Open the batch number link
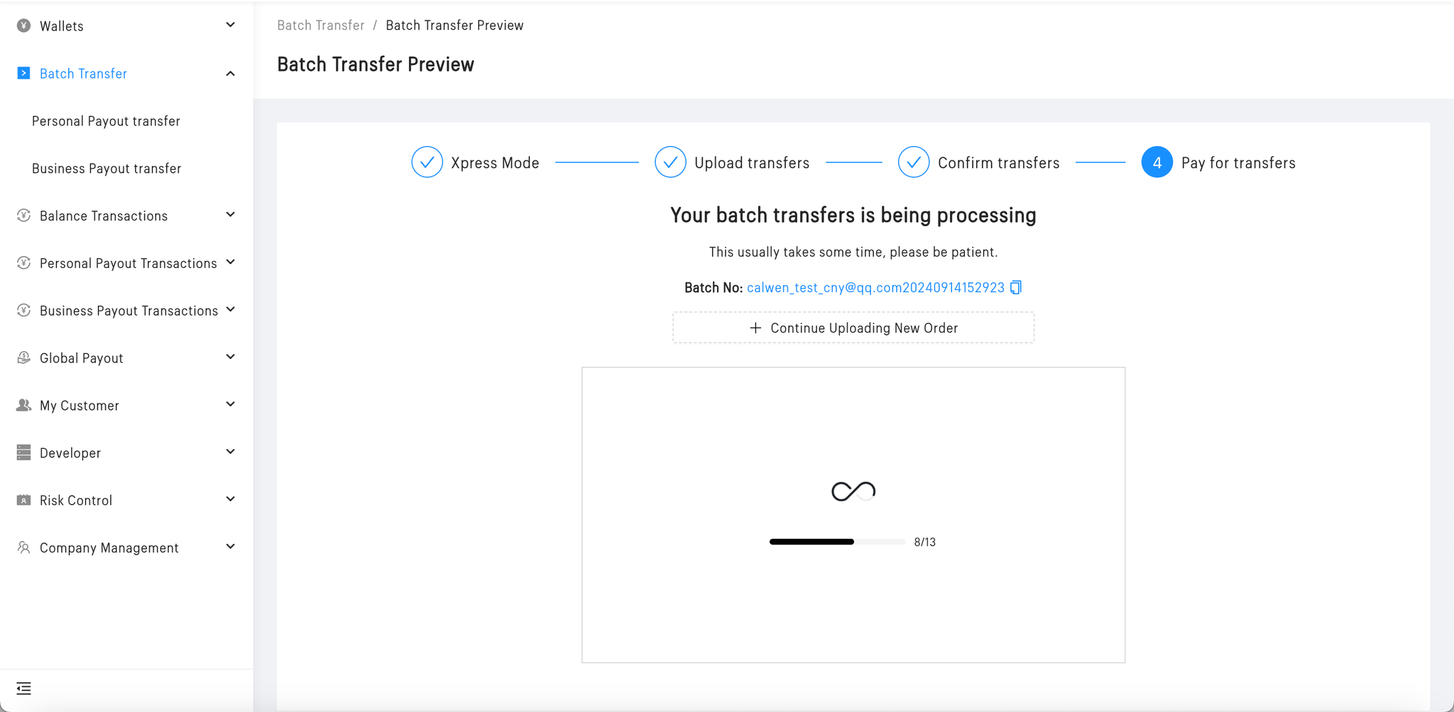1454x712 pixels. click(x=875, y=287)
